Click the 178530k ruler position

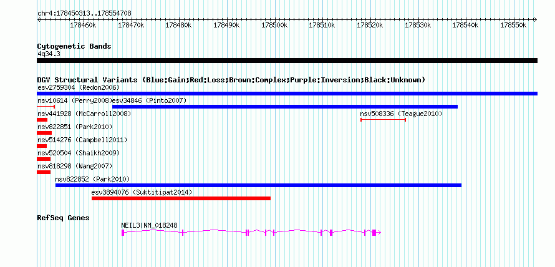tap(418, 26)
